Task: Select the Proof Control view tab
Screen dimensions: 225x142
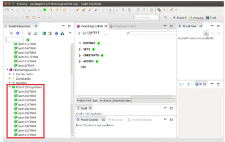Action: tap(91, 120)
